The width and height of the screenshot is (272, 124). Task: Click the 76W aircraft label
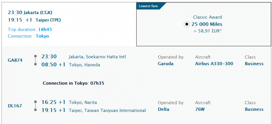click(x=200, y=109)
